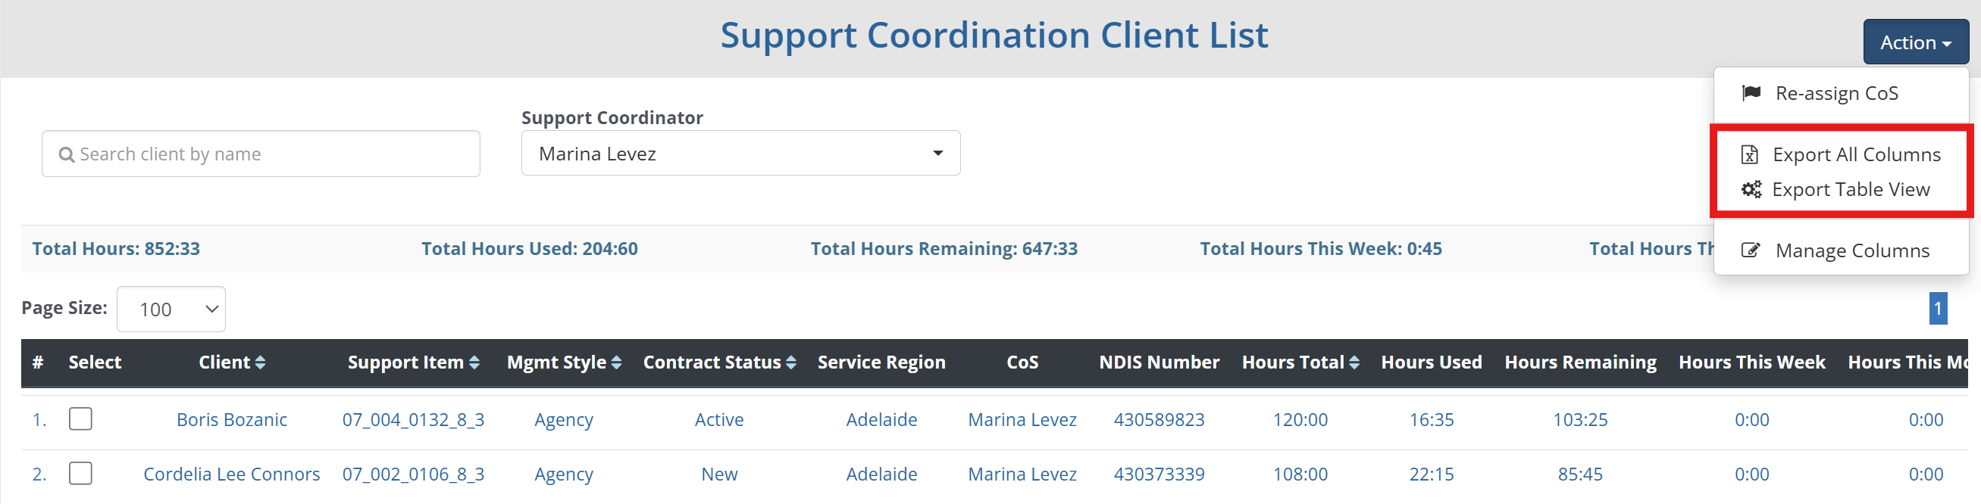Sort by Support Item column arrows
Image resolution: width=1981 pixels, height=504 pixels.
pos(474,362)
